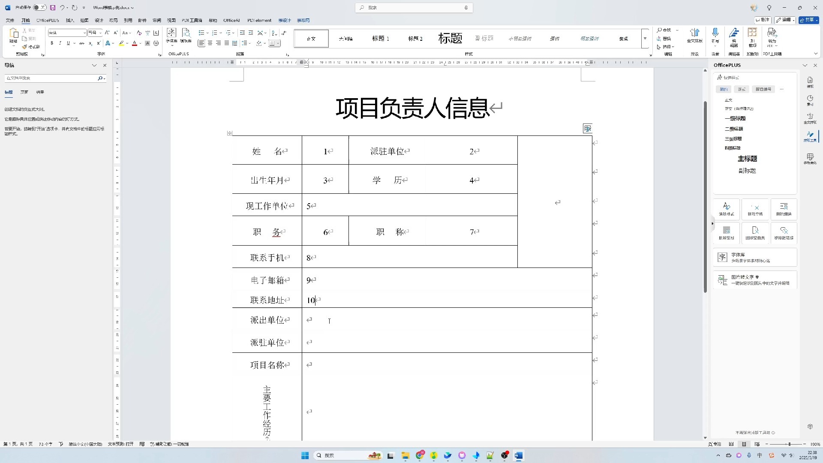Toggle bold formatting on selected text
This screenshot has width=823, height=463.
(51, 43)
